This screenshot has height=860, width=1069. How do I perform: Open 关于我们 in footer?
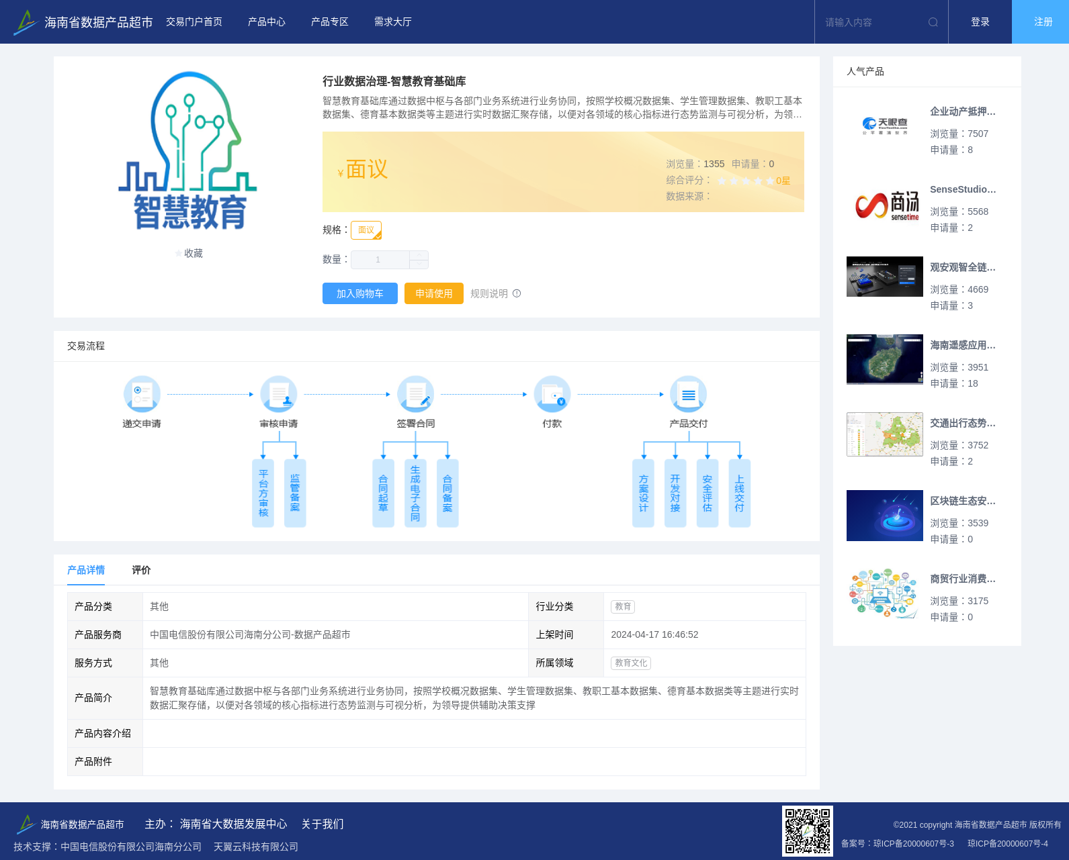pos(323,824)
